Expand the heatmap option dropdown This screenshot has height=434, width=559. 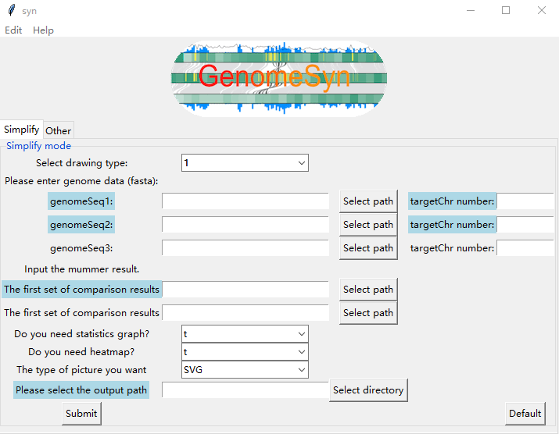(245, 352)
